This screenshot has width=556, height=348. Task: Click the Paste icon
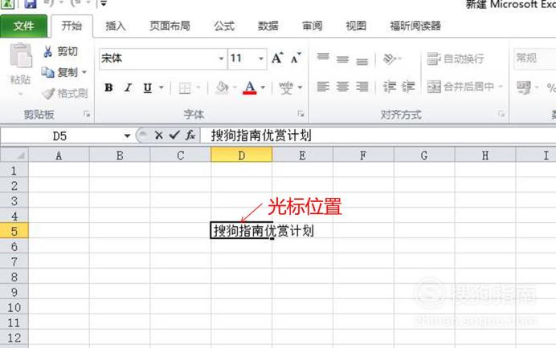coord(21,55)
